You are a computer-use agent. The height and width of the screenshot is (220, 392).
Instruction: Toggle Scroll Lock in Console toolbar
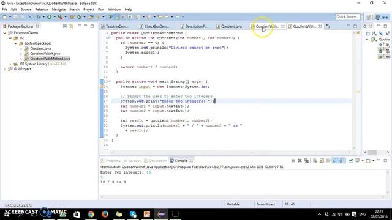tap(322, 161)
